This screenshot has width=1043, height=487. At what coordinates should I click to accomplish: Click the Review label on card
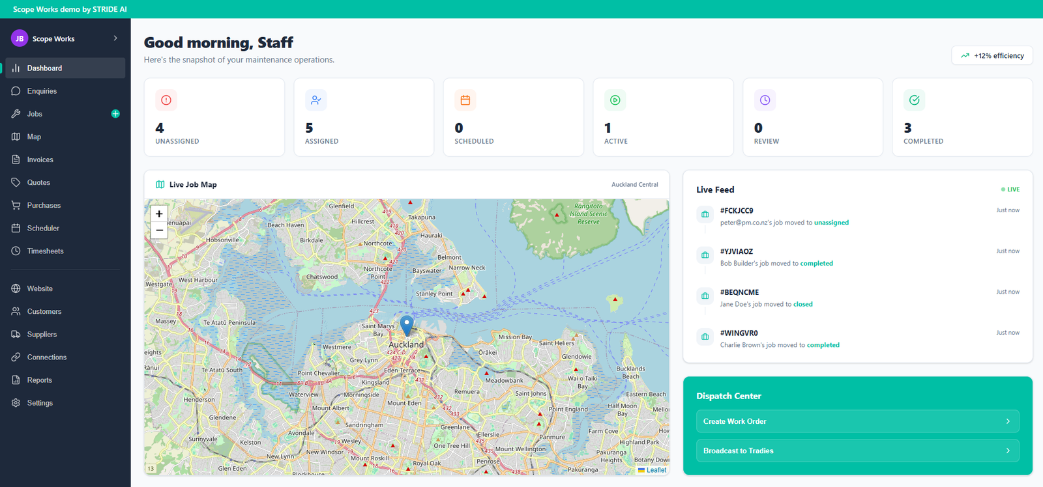tap(767, 141)
